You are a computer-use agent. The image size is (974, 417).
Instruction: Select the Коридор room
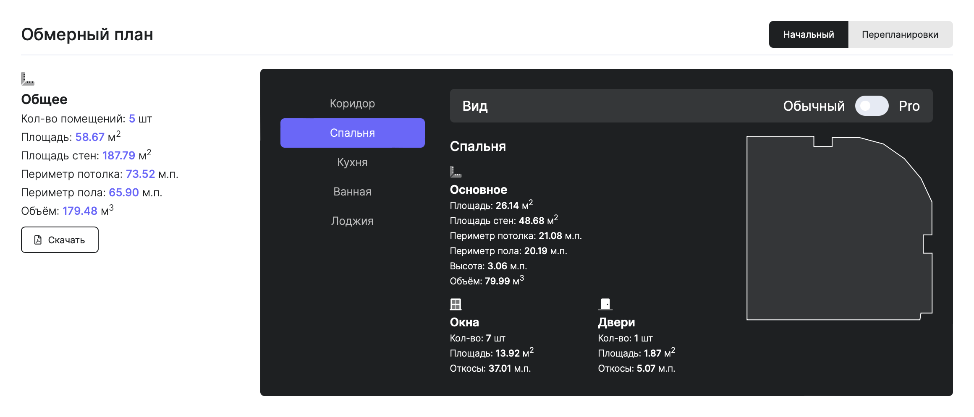pyautogui.click(x=352, y=104)
